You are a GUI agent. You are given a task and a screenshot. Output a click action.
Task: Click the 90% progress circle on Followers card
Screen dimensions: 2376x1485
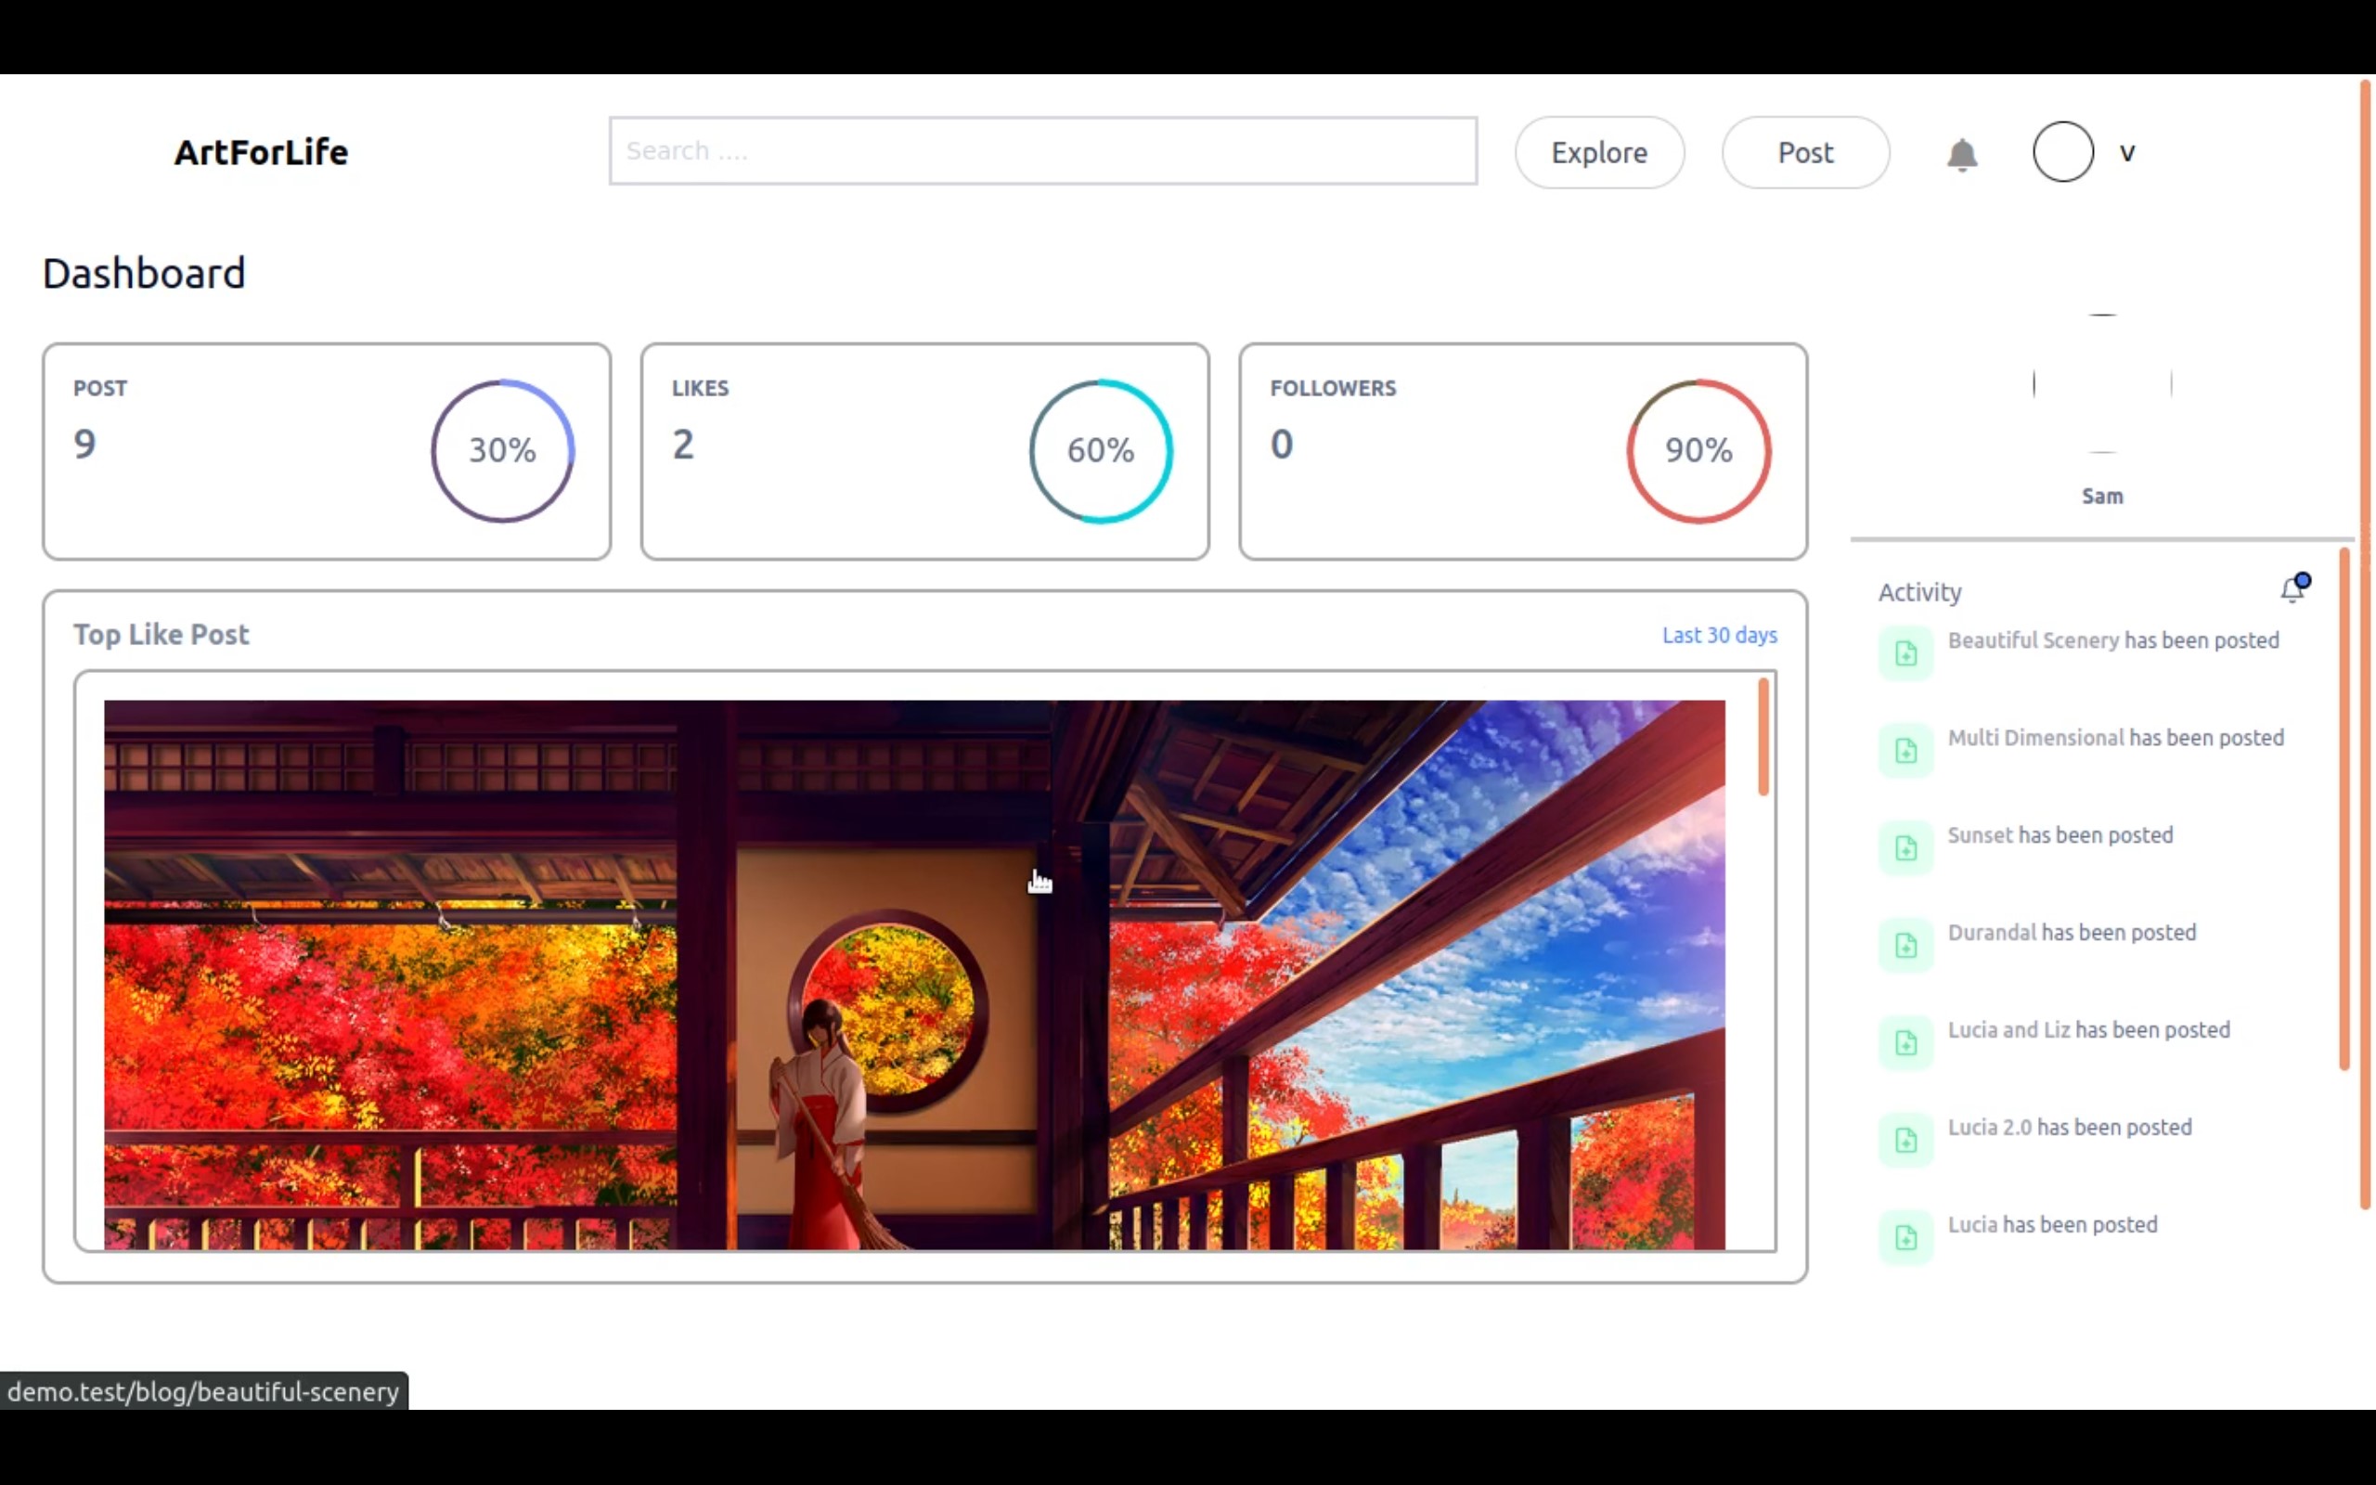click(x=1698, y=451)
